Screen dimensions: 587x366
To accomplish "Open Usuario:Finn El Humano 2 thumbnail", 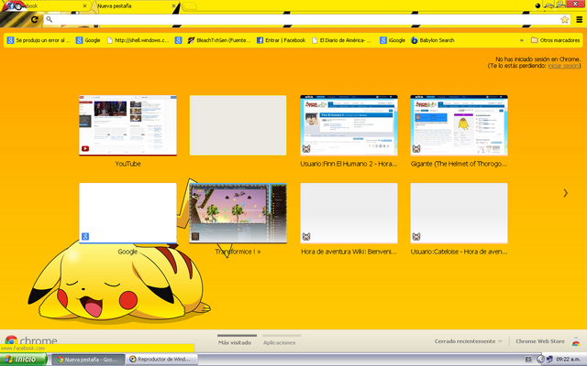I will pos(349,125).
